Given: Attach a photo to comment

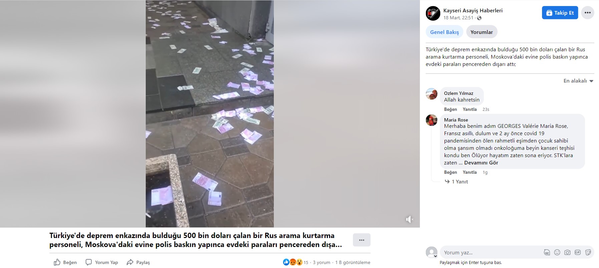Looking at the screenshot, I should click(567, 252).
